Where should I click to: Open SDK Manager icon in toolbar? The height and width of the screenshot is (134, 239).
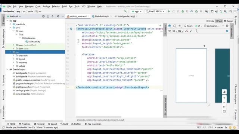(225, 12)
